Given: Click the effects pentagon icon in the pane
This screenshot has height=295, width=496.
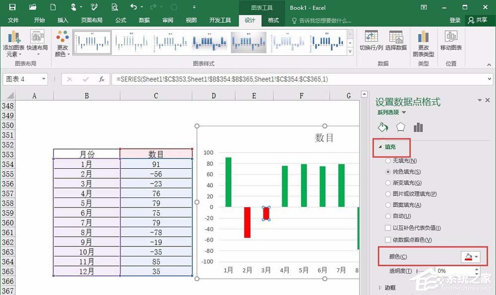Looking at the screenshot, I should [400, 127].
